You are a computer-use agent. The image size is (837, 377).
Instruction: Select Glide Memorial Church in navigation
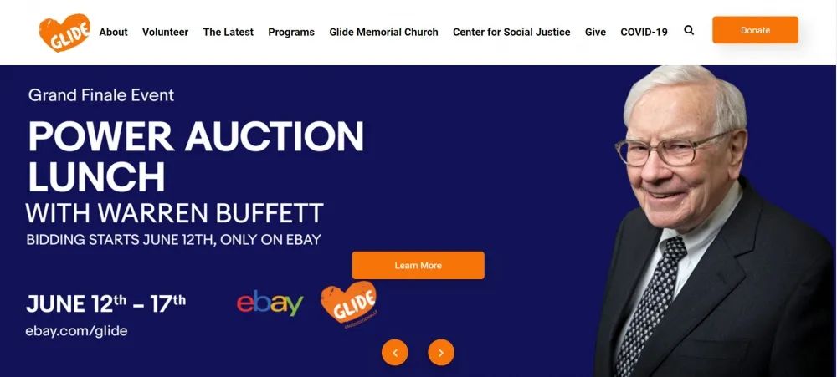[383, 32]
